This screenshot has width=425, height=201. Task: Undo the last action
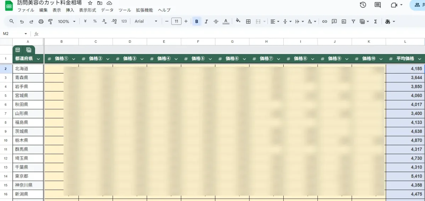(22, 21)
